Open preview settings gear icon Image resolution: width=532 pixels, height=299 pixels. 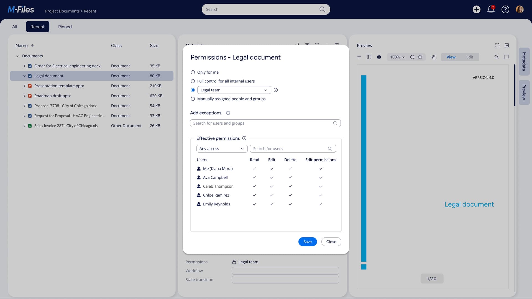tap(379, 57)
